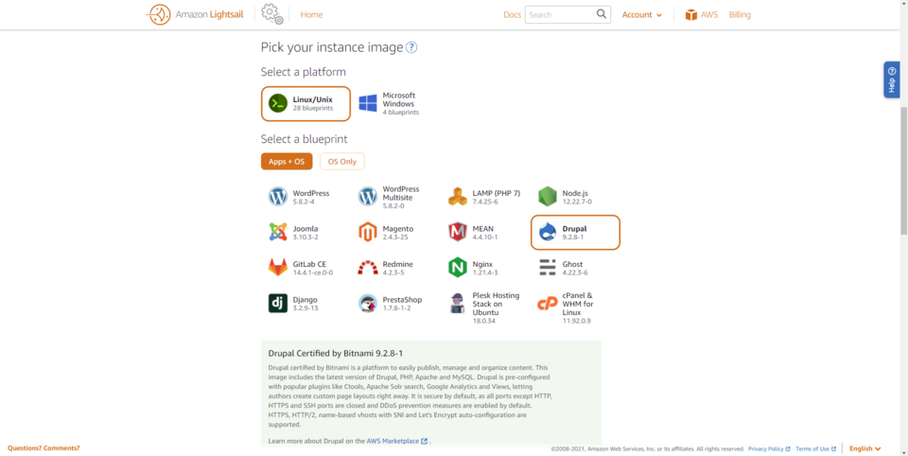Click the AWS cube icon
Screen dimensions: 908x456
690,14
